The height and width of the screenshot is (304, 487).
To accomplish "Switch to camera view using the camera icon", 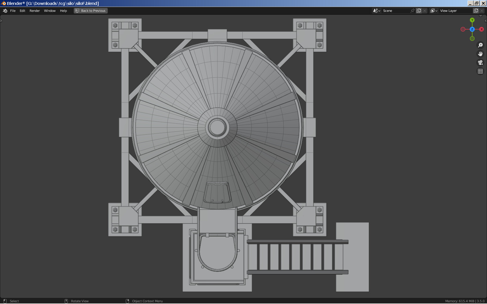I will tap(480, 63).
